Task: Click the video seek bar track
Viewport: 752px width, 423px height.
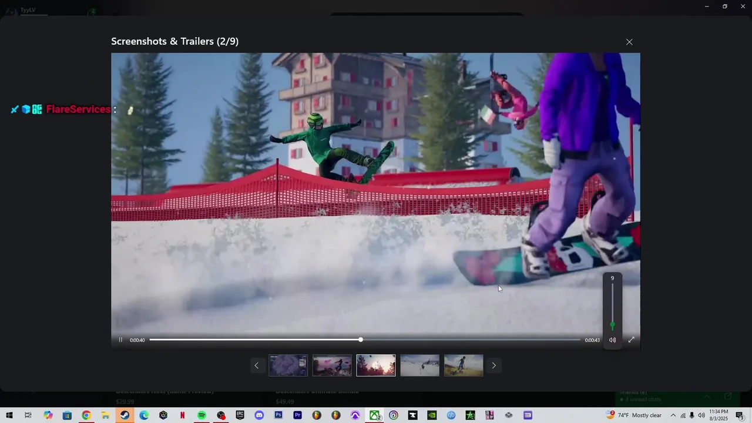Action: click(x=365, y=340)
